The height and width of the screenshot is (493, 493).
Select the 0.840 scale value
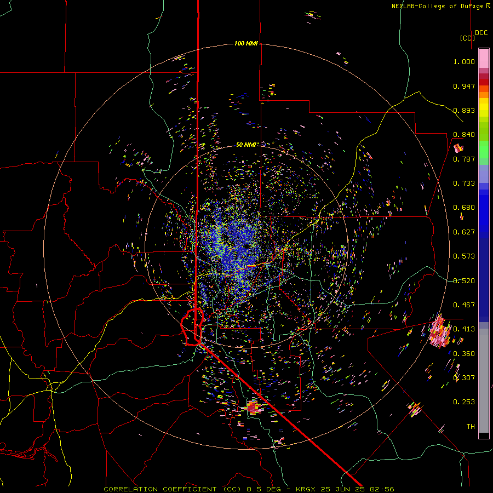(x=464, y=135)
